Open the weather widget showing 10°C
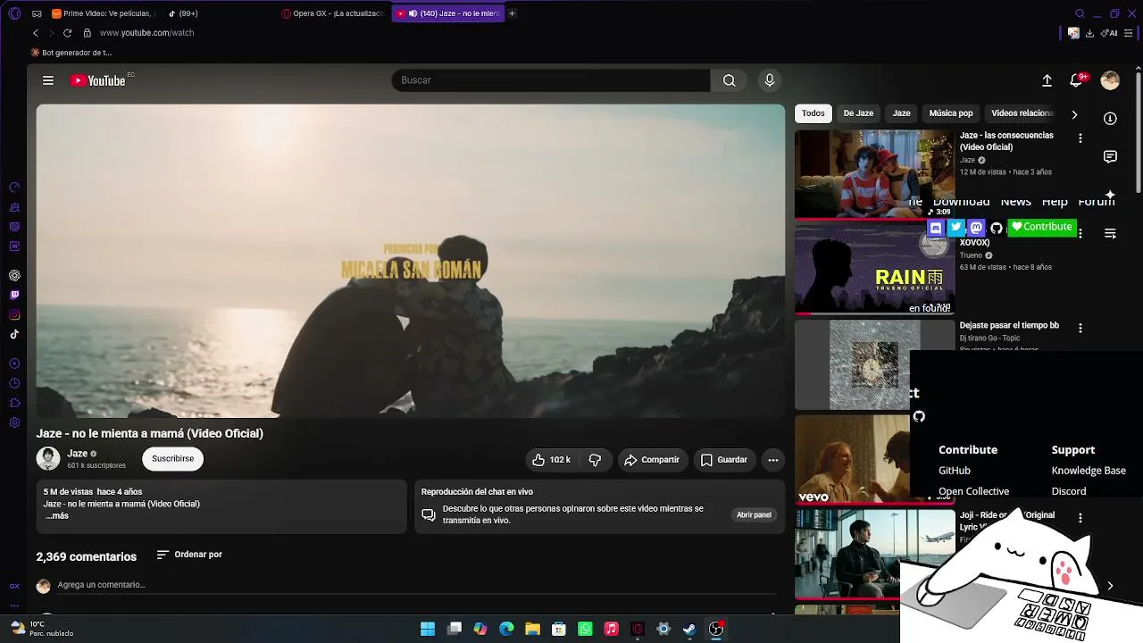The image size is (1143, 643). [41, 629]
